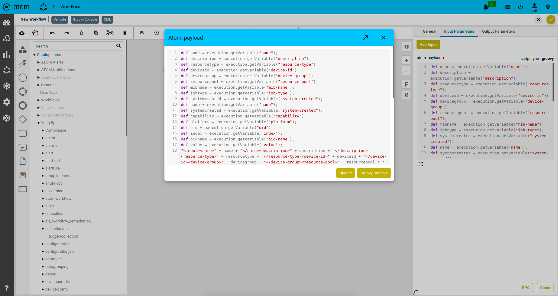Expand the Compliance node

click(43, 130)
